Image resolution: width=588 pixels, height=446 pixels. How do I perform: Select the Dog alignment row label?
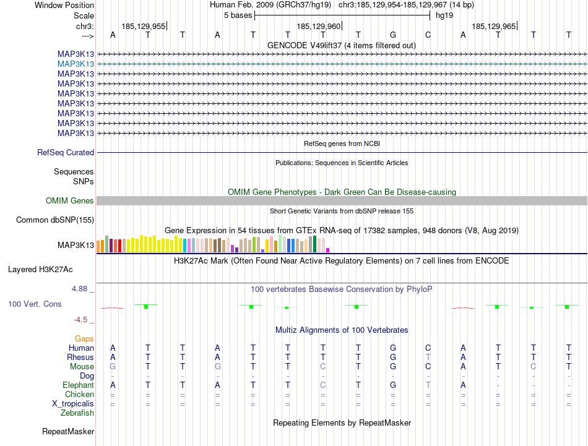(87, 376)
